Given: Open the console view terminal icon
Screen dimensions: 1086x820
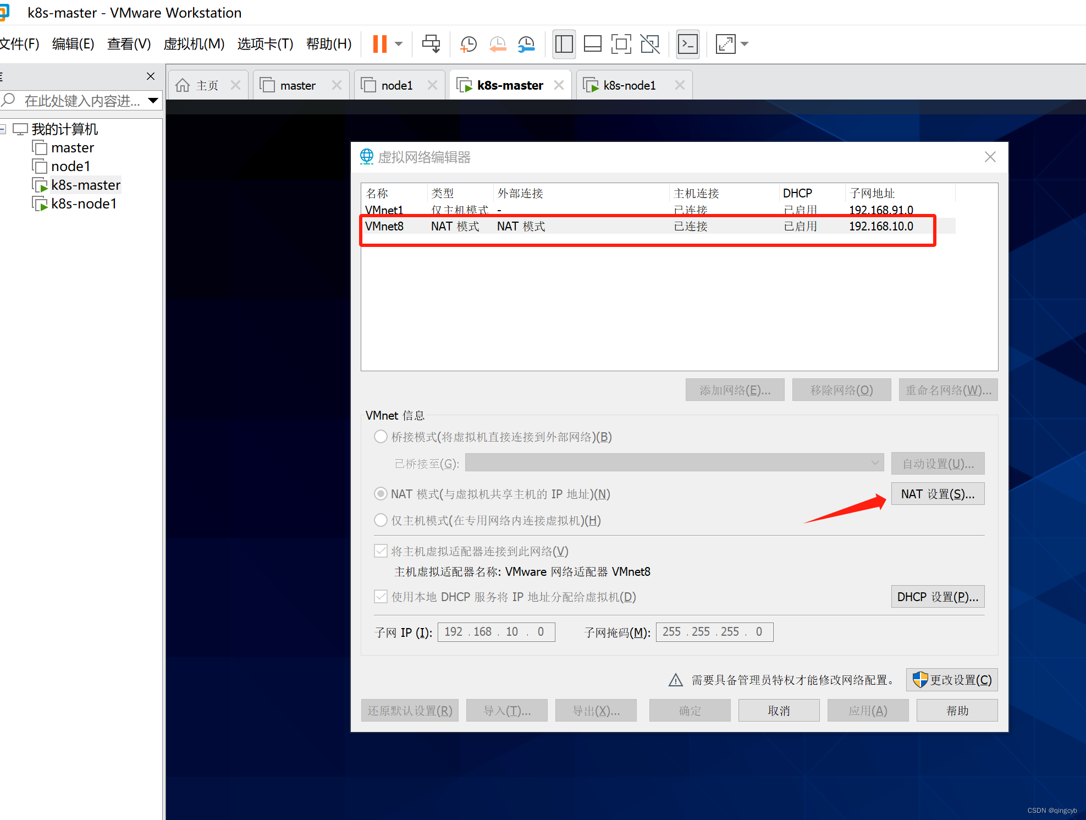Looking at the screenshot, I should pyautogui.click(x=687, y=44).
